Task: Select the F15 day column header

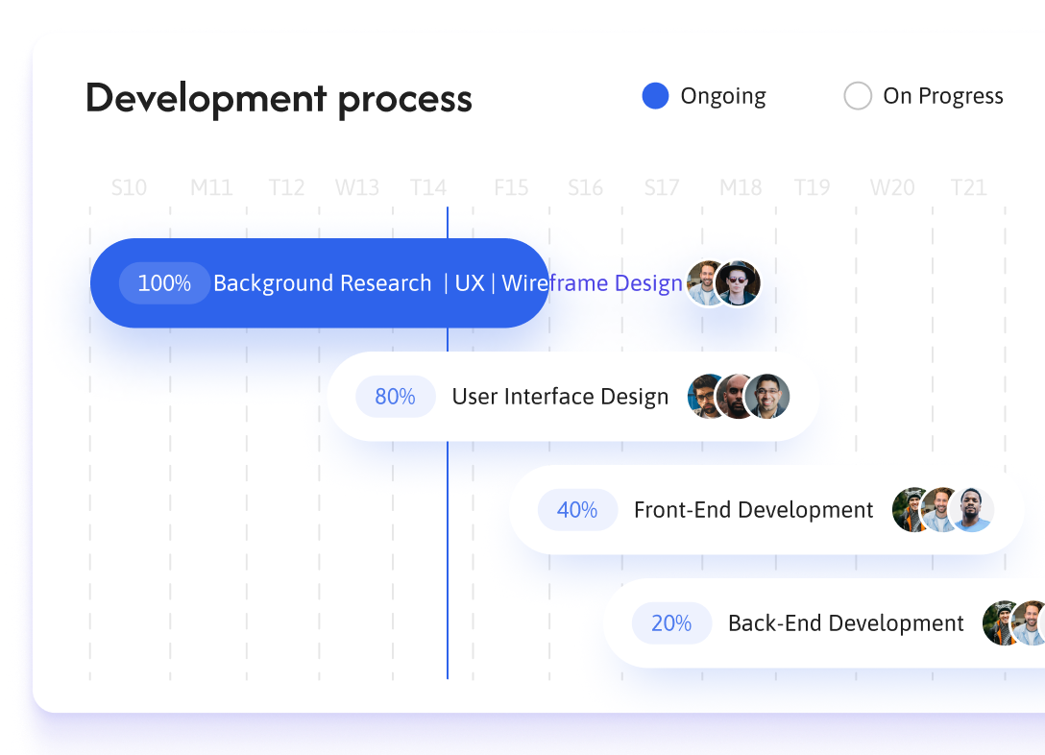Action: (511, 187)
